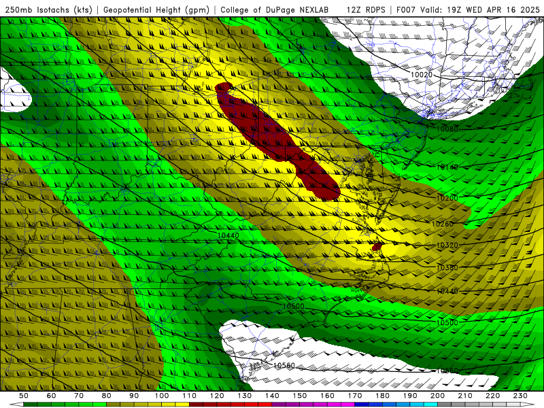Click the 10140 height contour label
Image resolution: width=544 pixels, height=408 pixels.
click(x=447, y=167)
